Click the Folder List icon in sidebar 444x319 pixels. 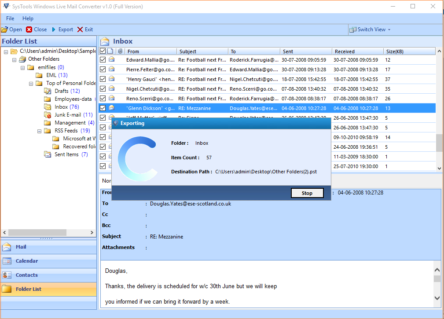(7, 289)
